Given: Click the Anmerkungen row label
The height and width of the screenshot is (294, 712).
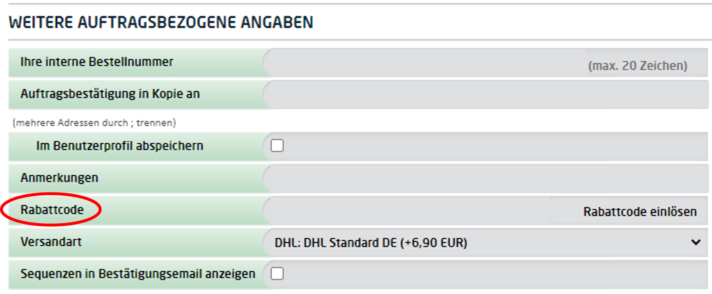Looking at the screenshot, I should 59,178.
